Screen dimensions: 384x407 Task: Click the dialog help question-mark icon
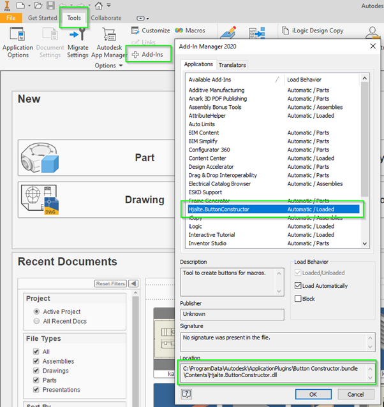187,394
